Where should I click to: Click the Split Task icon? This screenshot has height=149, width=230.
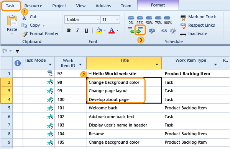pyautogui.click(x=152, y=30)
